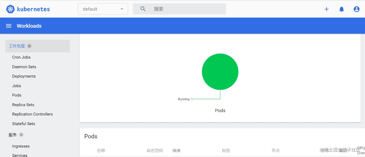Screen dimensions: 365x157
Task: Click the 标签 column header
Action: pyautogui.click(x=226, y=150)
